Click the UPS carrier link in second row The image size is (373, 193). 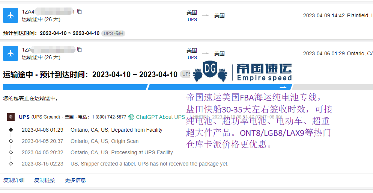(193, 58)
